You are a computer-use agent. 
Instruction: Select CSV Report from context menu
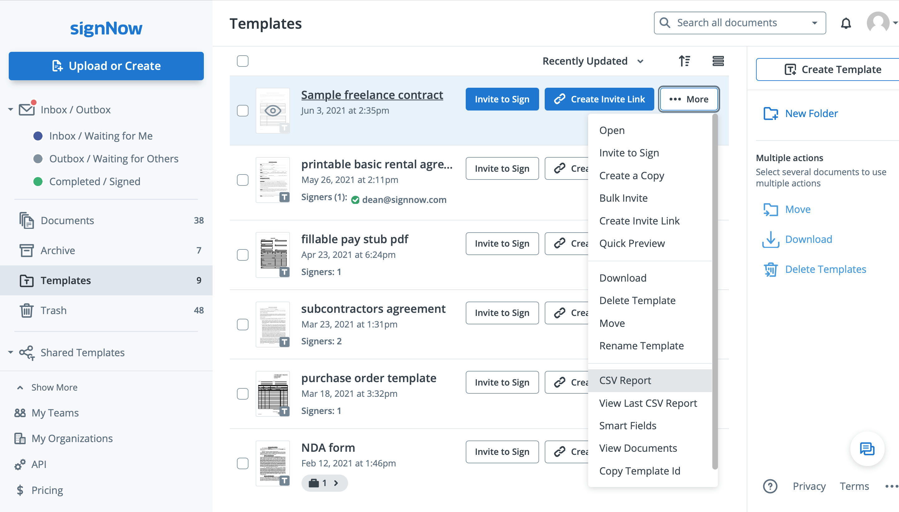[x=625, y=381]
